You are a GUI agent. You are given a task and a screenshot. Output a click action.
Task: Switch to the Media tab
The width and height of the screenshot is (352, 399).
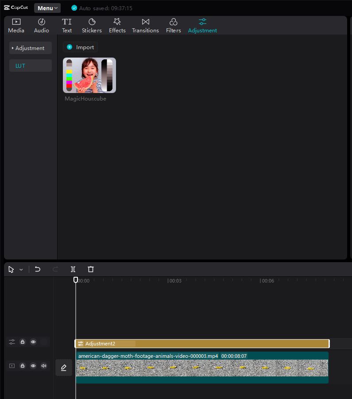16,26
